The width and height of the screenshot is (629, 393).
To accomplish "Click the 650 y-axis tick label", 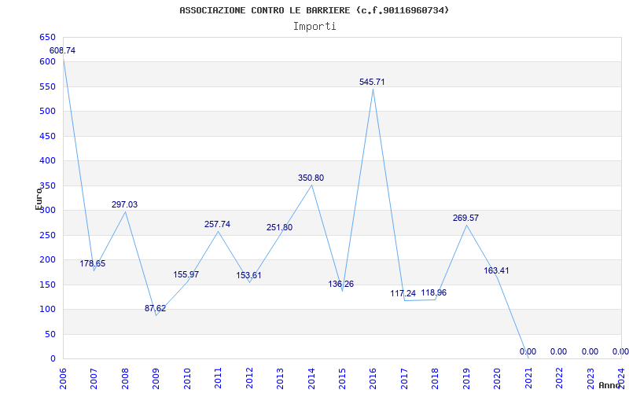I will tap(47, 37).
